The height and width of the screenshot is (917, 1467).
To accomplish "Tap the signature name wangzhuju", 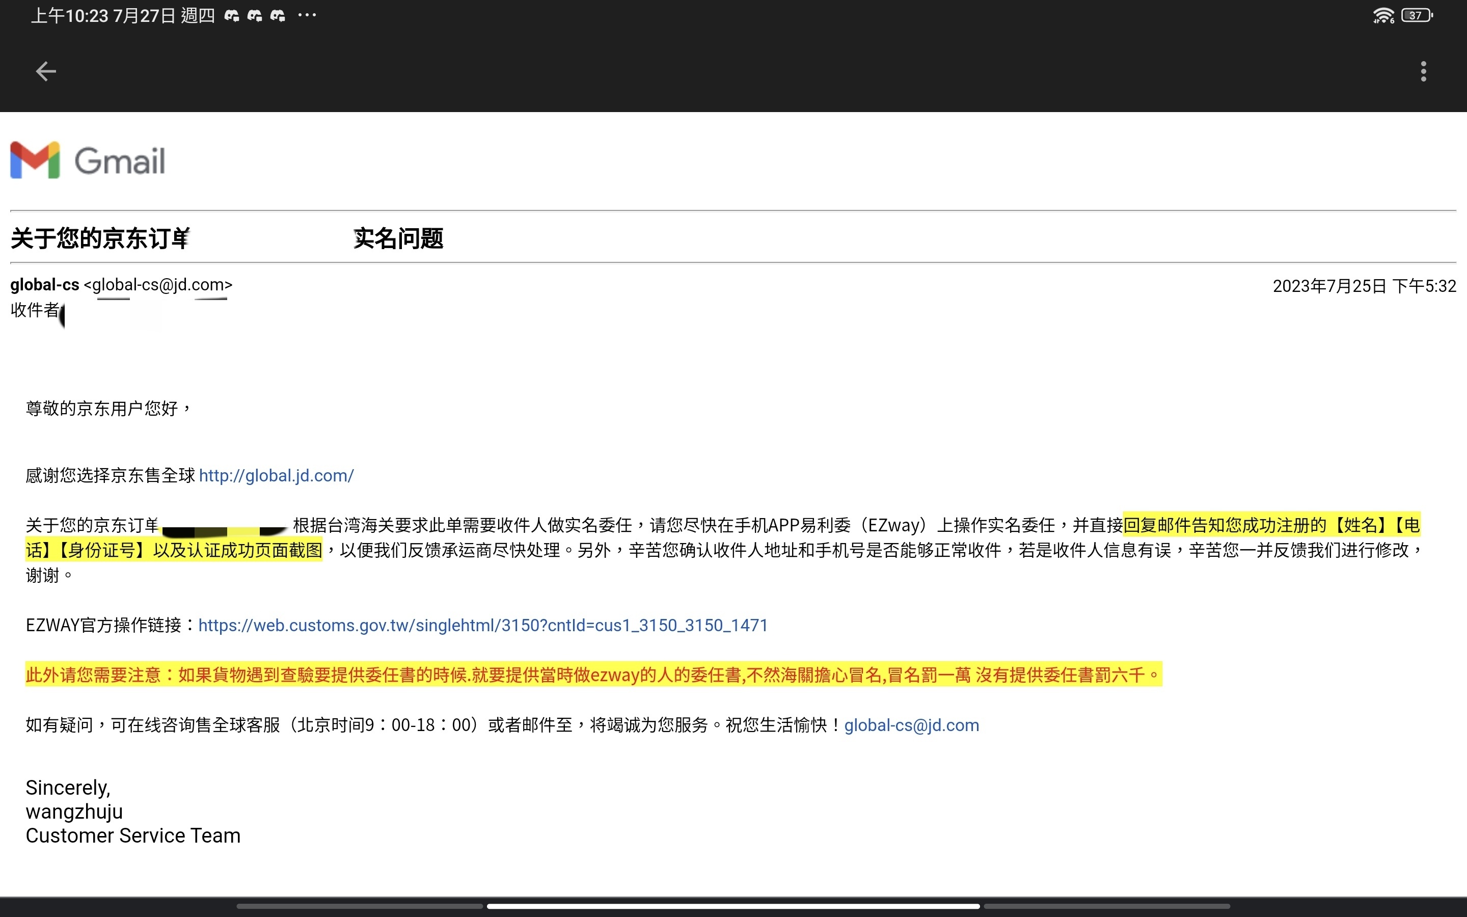I will coord(74,812).
